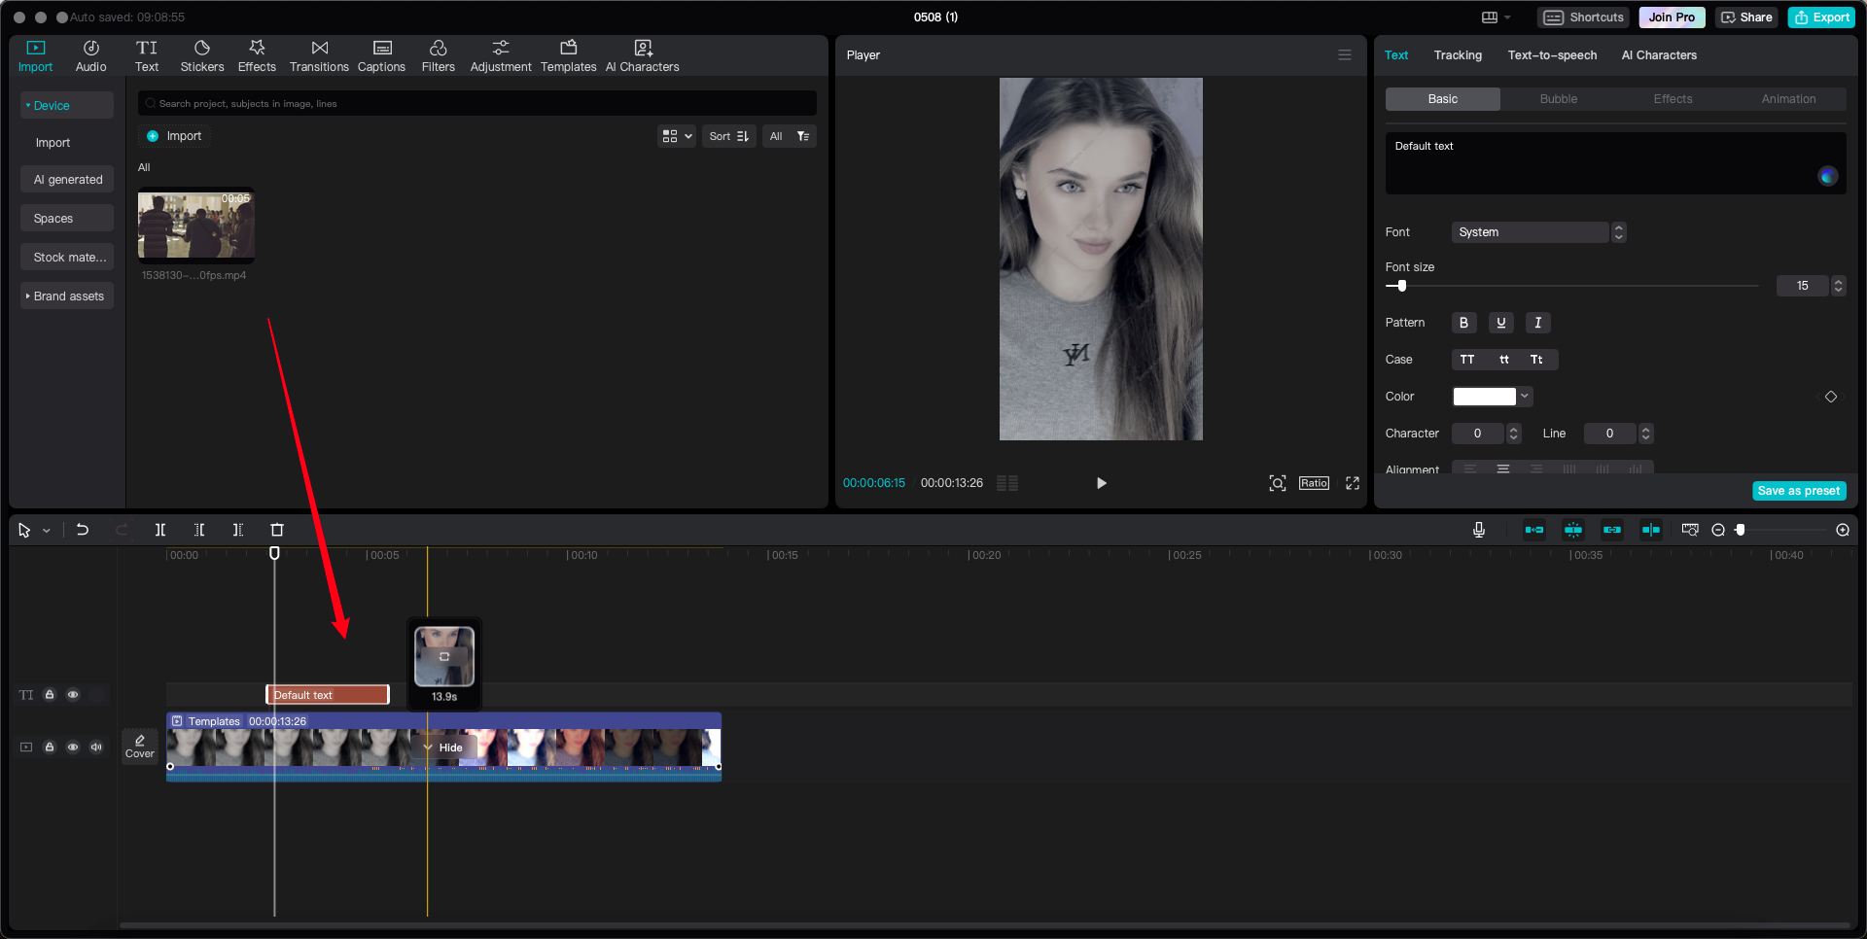This screenshot has height=939, width=1867.
Task: Open the Transitions panel
Action: [319, 54]
